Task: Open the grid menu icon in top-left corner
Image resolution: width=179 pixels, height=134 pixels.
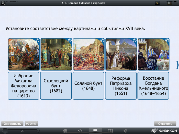Action: pyautogui.click(x=3, y=3)
